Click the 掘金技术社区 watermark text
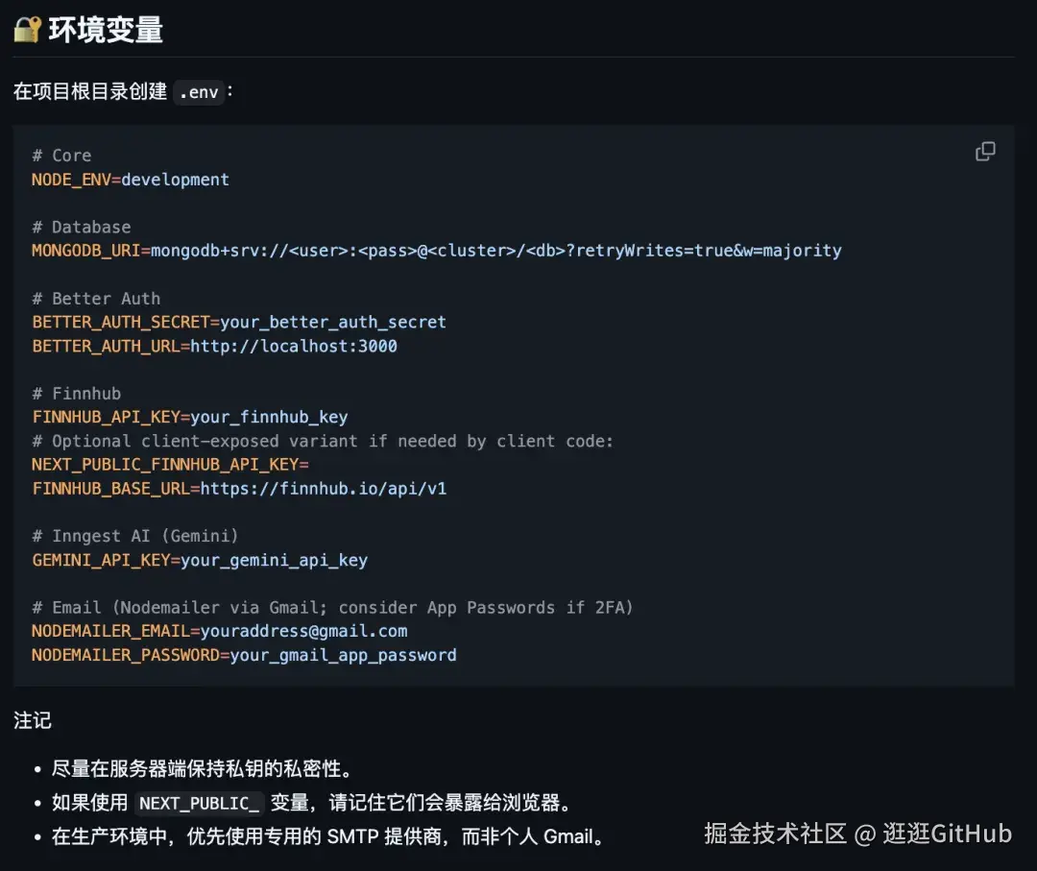The height and width of the screenshot is (871, 1037). [x=776, y=833]
